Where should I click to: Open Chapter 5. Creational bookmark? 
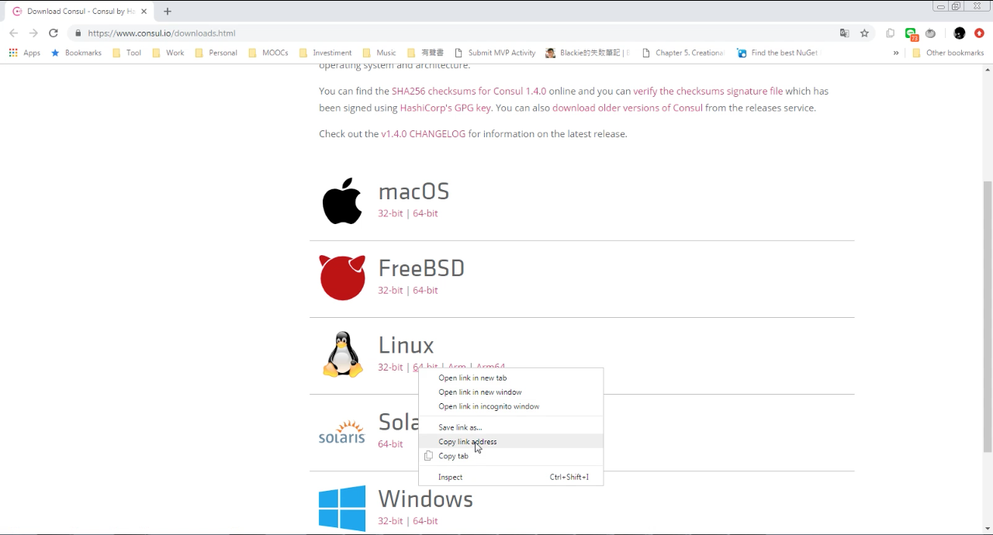tap(683, 53)
